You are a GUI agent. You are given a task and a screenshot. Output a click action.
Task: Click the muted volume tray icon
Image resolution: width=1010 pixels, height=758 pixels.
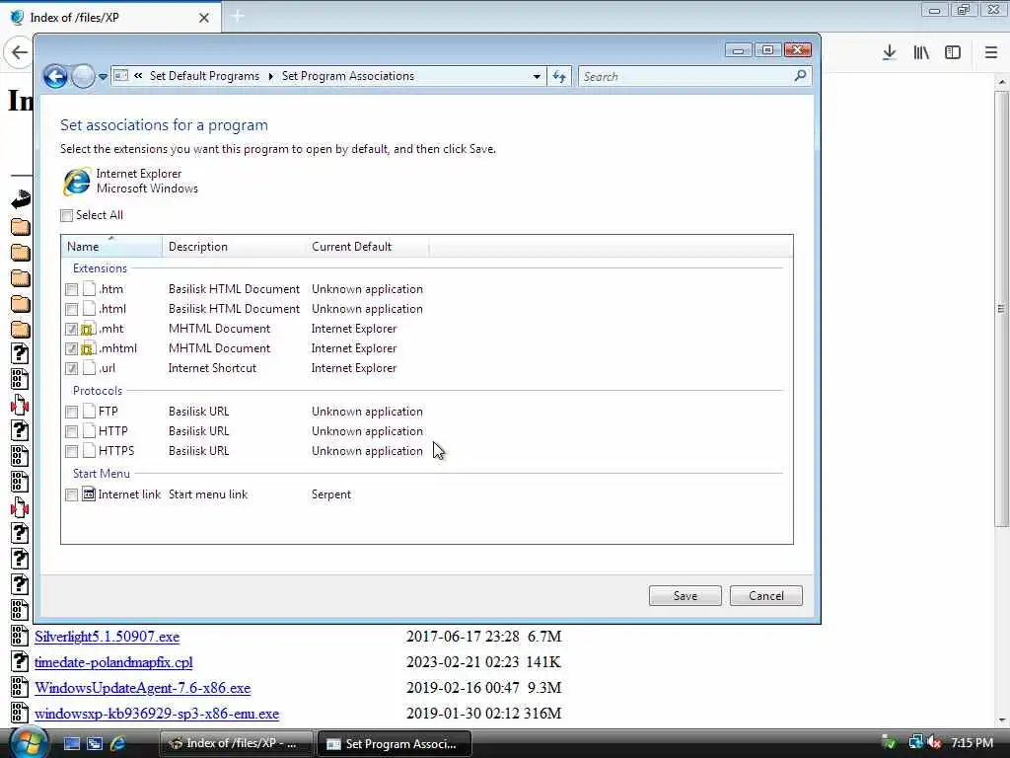(934, 742)
